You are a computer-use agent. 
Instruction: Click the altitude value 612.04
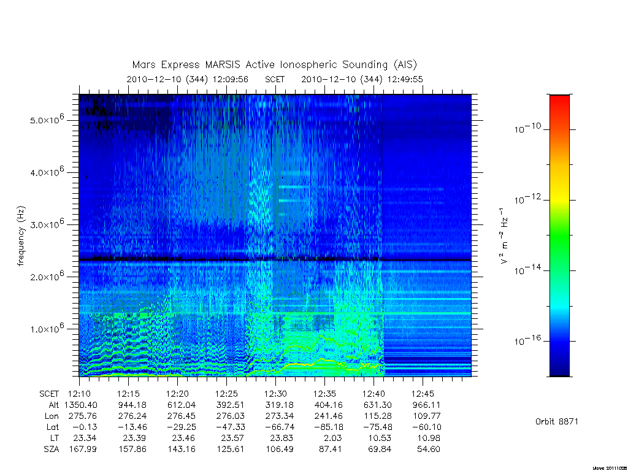click(x=181, y=405)
